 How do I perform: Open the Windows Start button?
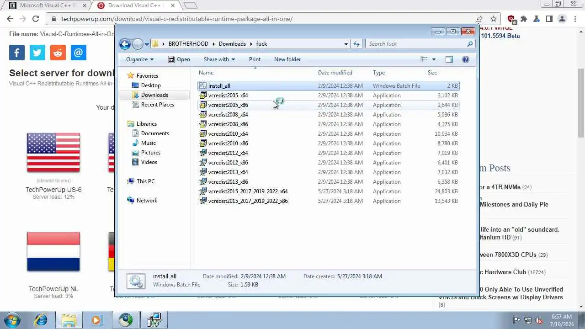click(x=12, y=320)
